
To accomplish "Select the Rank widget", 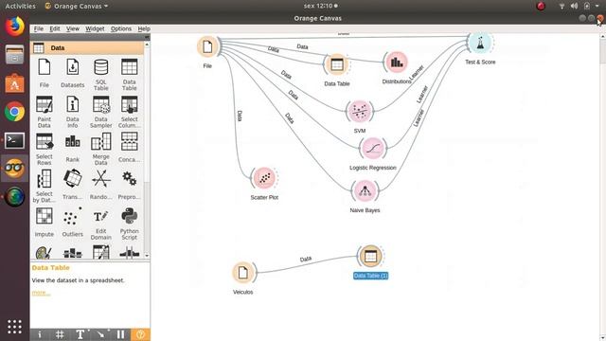I will (x=73, y=149).
